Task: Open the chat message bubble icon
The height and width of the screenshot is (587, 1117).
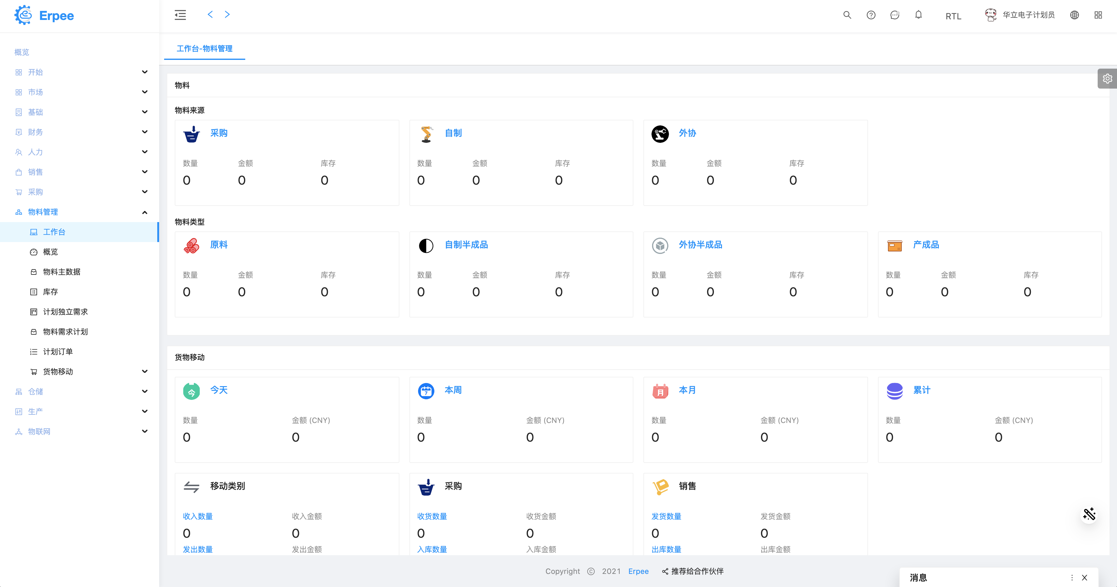Action: 895,15
